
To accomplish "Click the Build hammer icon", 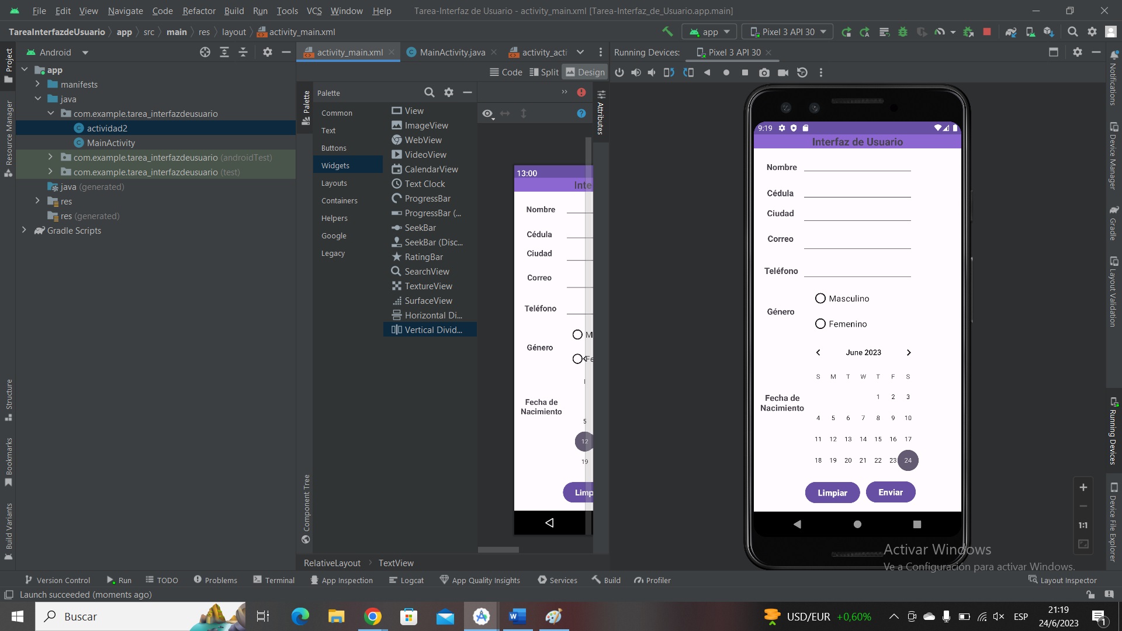I will click(x=667, y=32).
